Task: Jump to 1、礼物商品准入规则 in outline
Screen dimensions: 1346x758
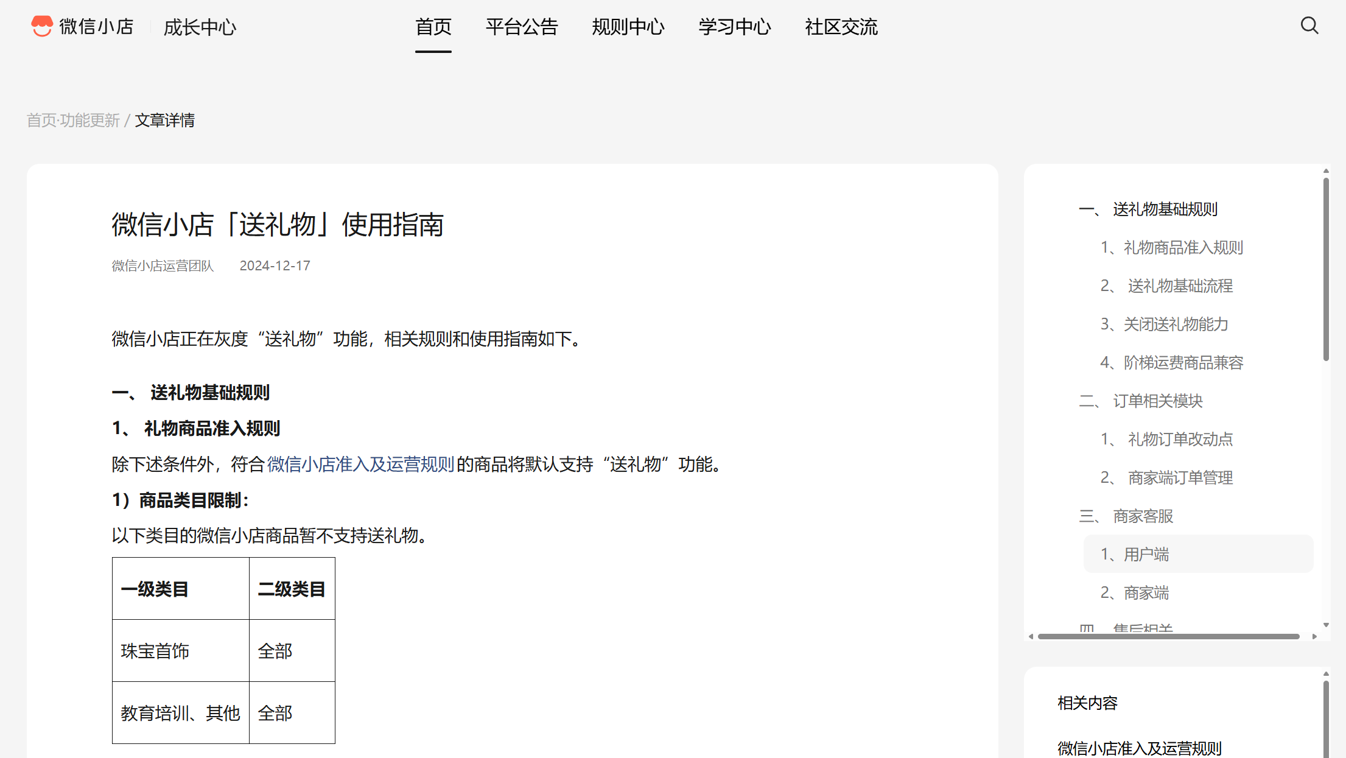Action: pos(1172,248)
